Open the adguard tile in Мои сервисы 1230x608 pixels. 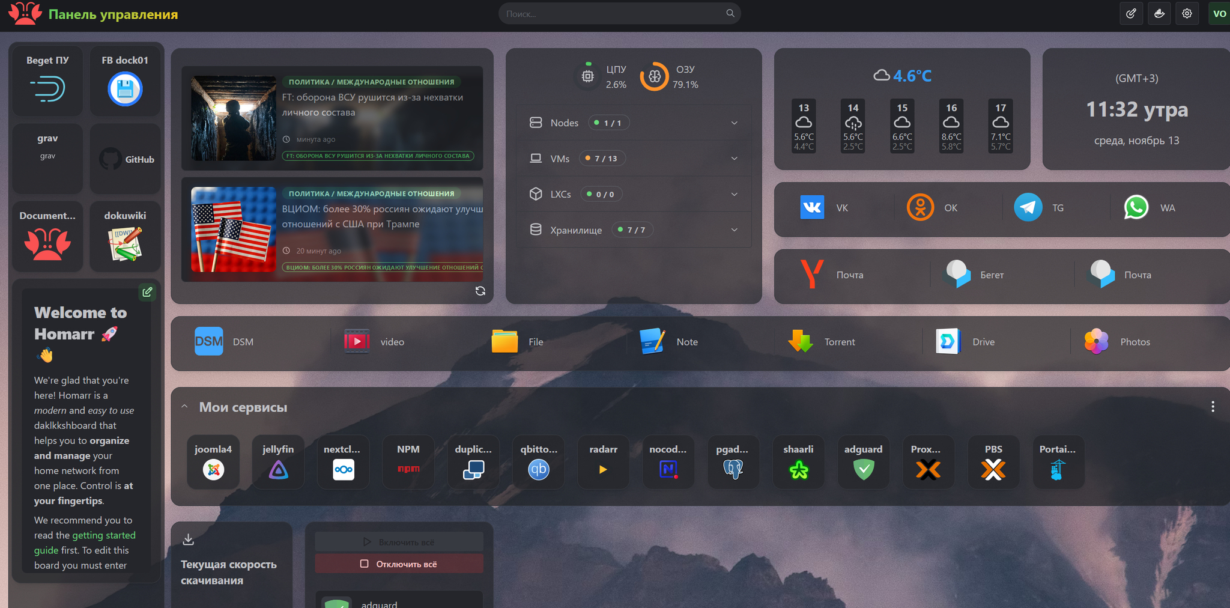[x=864, y=462]
